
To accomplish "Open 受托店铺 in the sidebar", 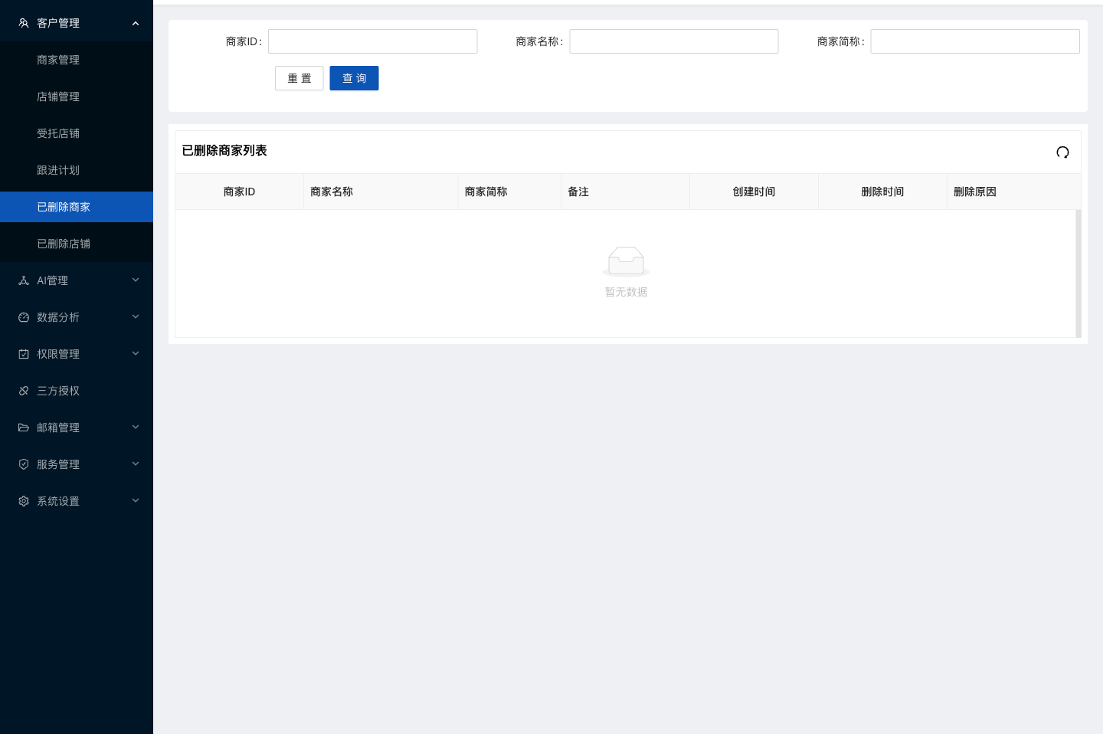I will tap(77, 133).
